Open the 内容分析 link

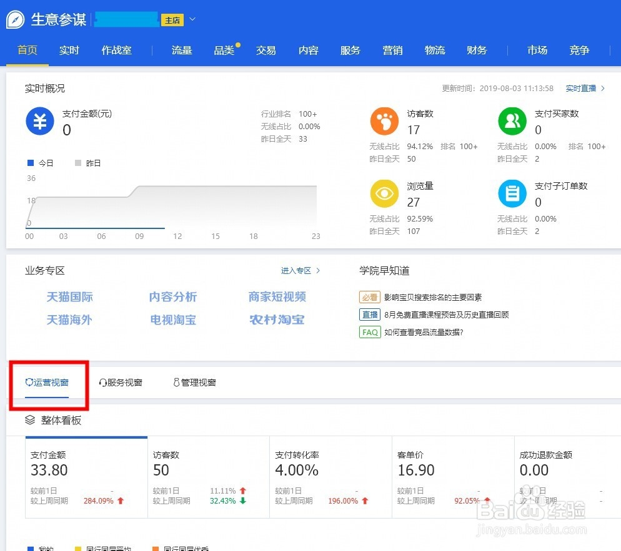click(x=173, y=296)
